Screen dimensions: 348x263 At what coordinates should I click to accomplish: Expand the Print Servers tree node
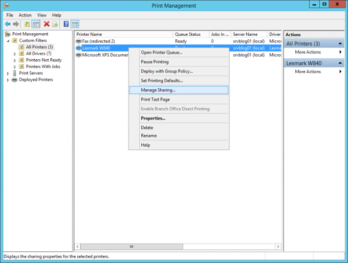tap(8, 74)
